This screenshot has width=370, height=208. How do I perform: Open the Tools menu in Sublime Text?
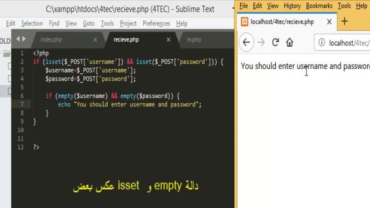[x=108, y=24]
